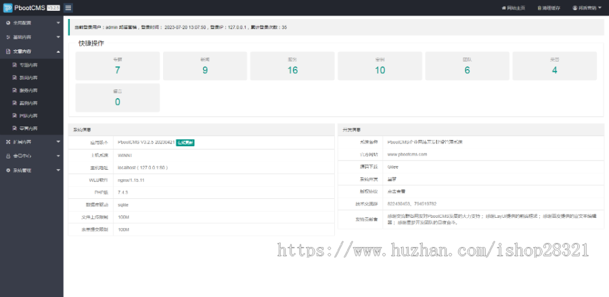Click the login info bar showing admin
The image size is (609, 297).
336,27
